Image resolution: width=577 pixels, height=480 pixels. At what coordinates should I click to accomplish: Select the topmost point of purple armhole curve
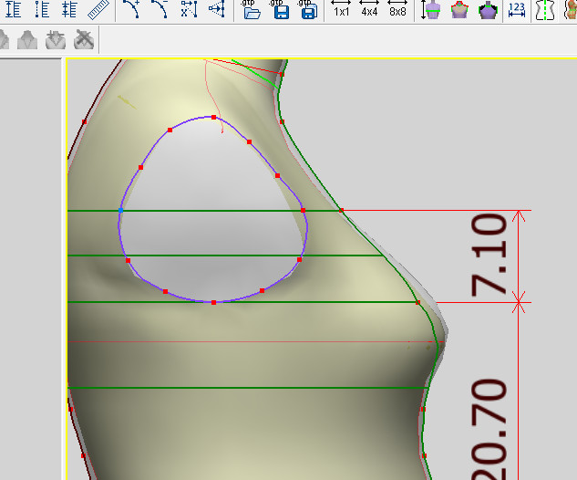pos(213,117)
